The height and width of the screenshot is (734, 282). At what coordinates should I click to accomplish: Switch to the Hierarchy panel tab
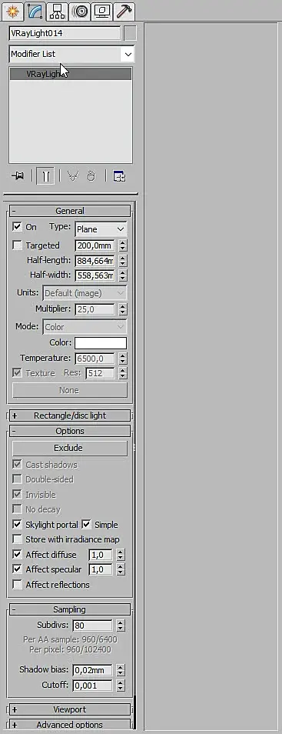(x=58, y=12)
